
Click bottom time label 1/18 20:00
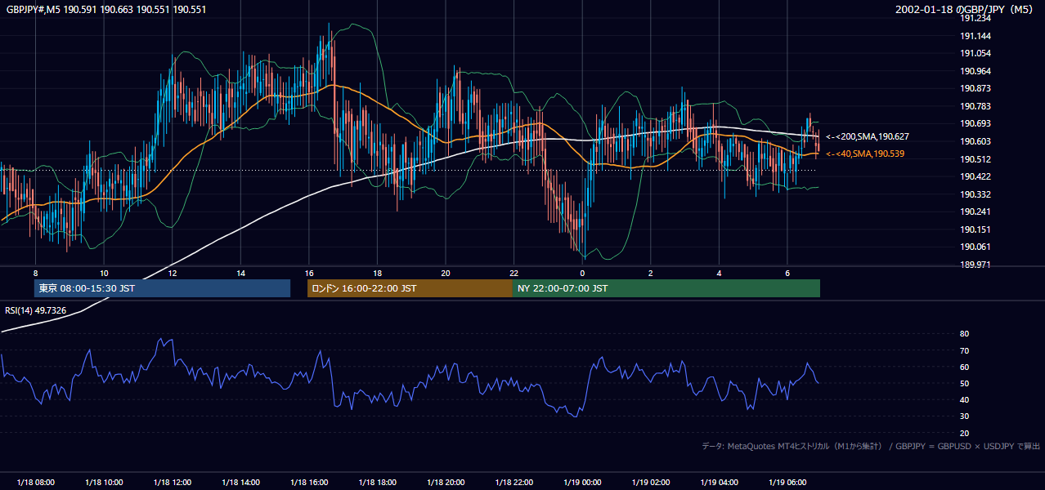pos(446,483)
